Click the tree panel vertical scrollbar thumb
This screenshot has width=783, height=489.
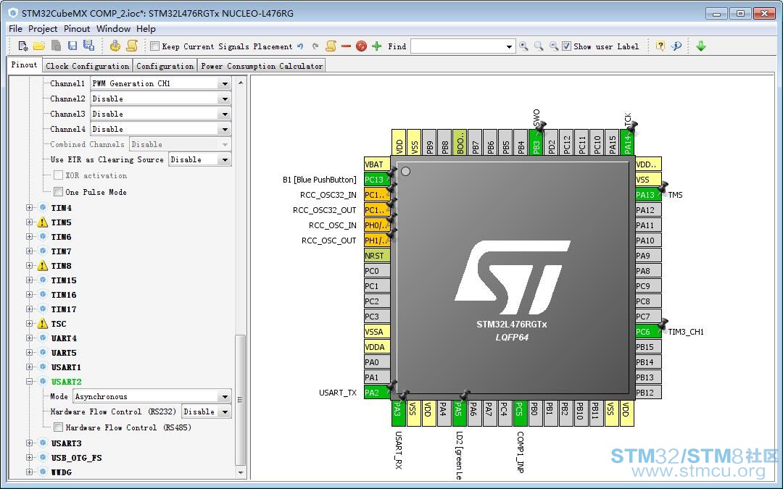tap(241, 400)
